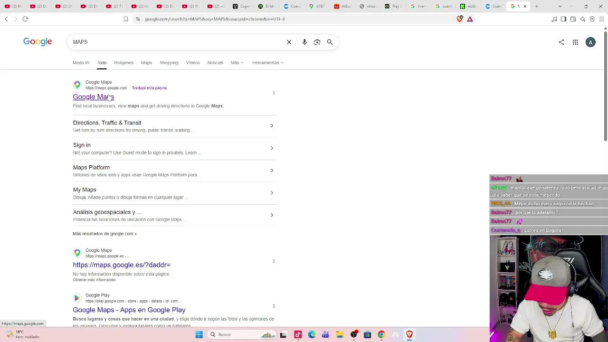Toggle the browser sidebar panel icon
Screen dimensions: 608x342
click(563, 19)
